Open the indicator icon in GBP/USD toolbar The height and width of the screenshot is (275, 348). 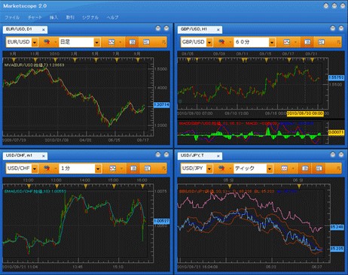[x=221, y=42]
